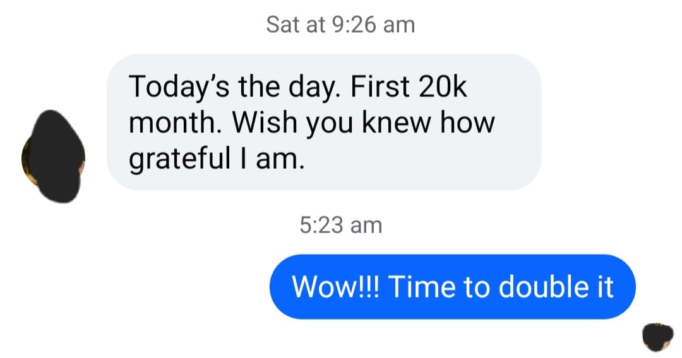Click the word 'Today's' in the received message
Viewport: 682px width, 358px height.
pos(179,88)
